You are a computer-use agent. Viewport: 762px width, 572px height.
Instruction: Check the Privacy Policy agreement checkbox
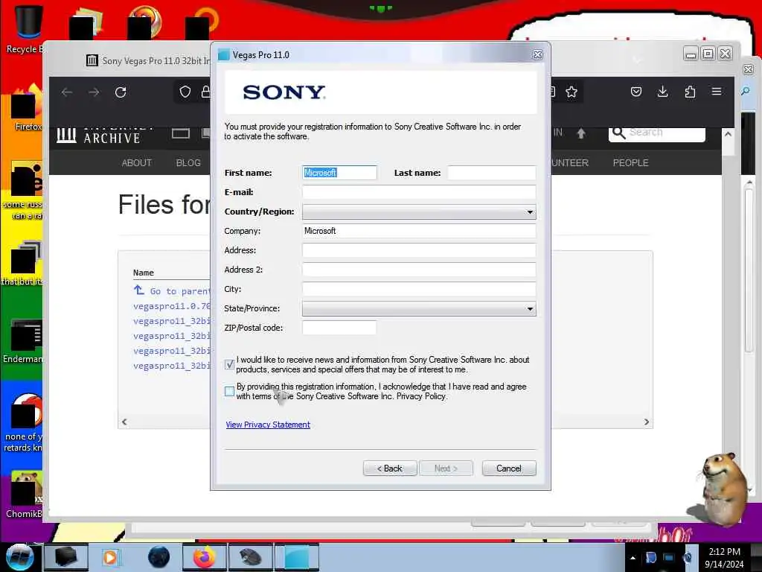click(x=230, y=391)
